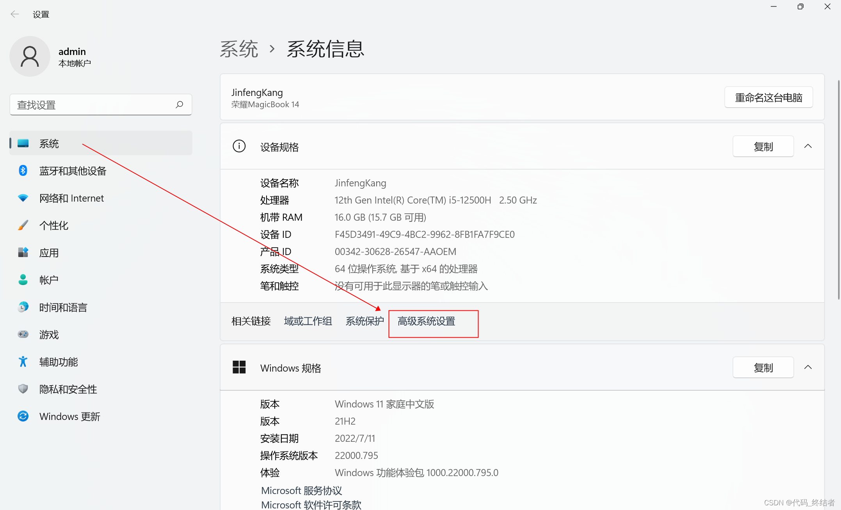The height and width of the screenshot is (510, 841).
Task: Click 16.0 GB RAM value
Action: pyautogui.click(x=380, y=217)
